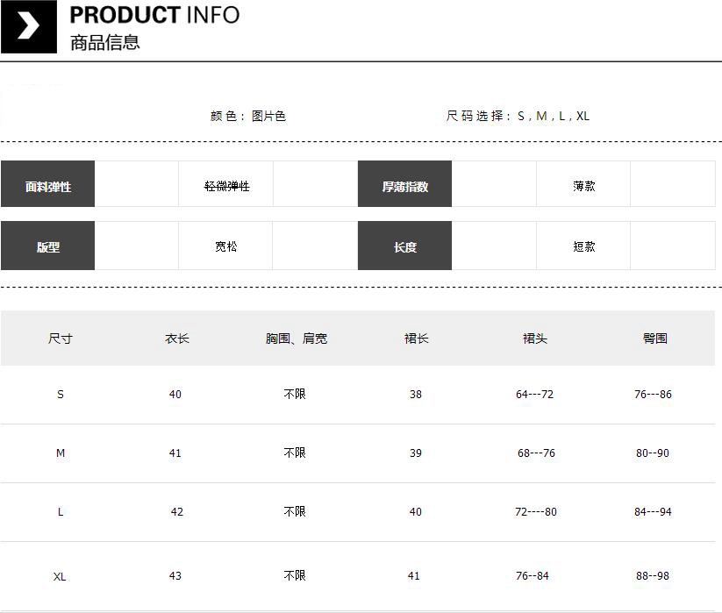Select the XL size row label
The image size is (722, 613).
(60, 576)
